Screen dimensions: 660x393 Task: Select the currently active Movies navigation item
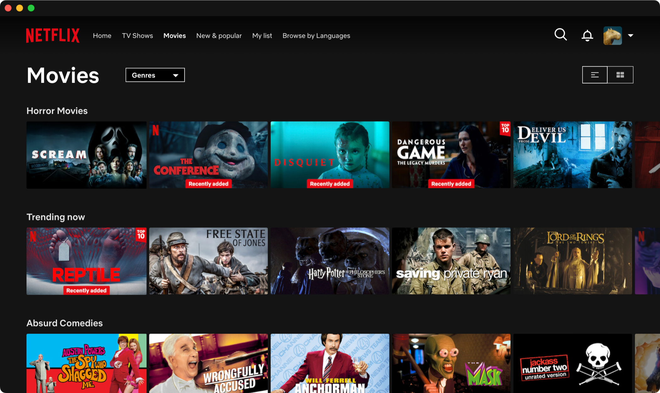174,35
